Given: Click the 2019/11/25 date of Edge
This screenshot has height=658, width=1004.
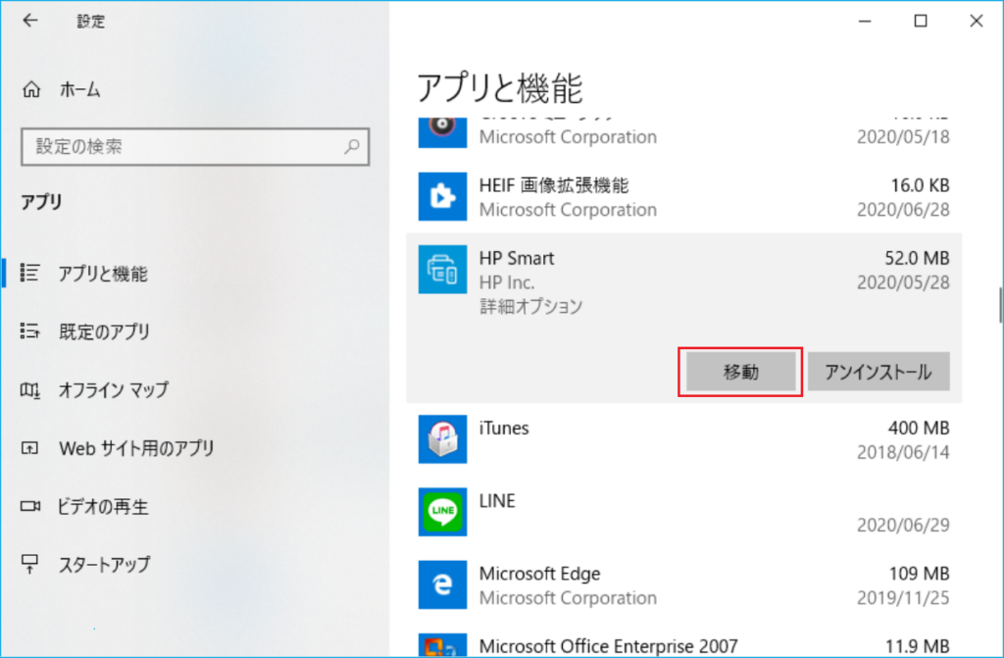Looking at the screenshot, I should 903,598.
